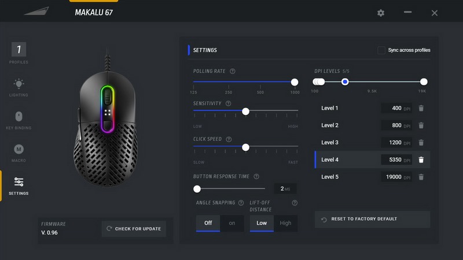Open the Lighting section
Screen dimensions: 463x260
point(19,88)
